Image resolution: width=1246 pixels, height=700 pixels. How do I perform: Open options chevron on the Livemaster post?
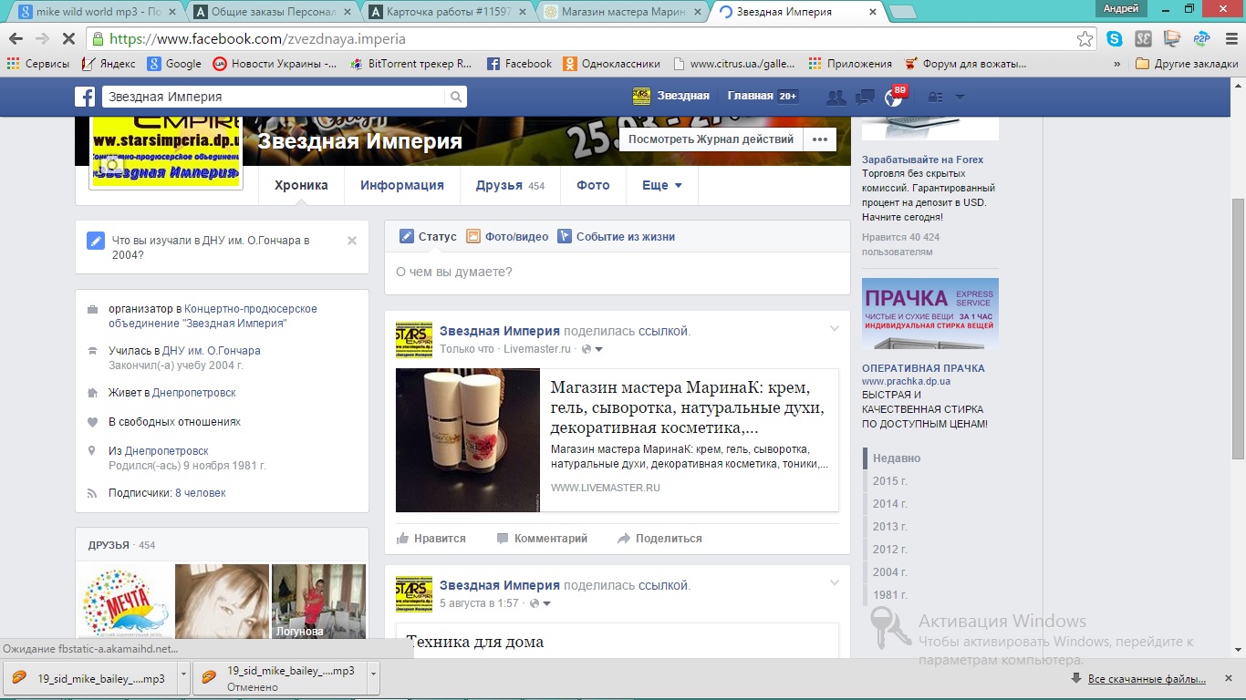click(834, 329)
